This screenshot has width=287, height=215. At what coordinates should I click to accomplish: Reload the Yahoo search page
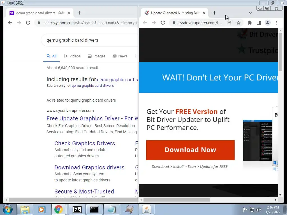28,23
